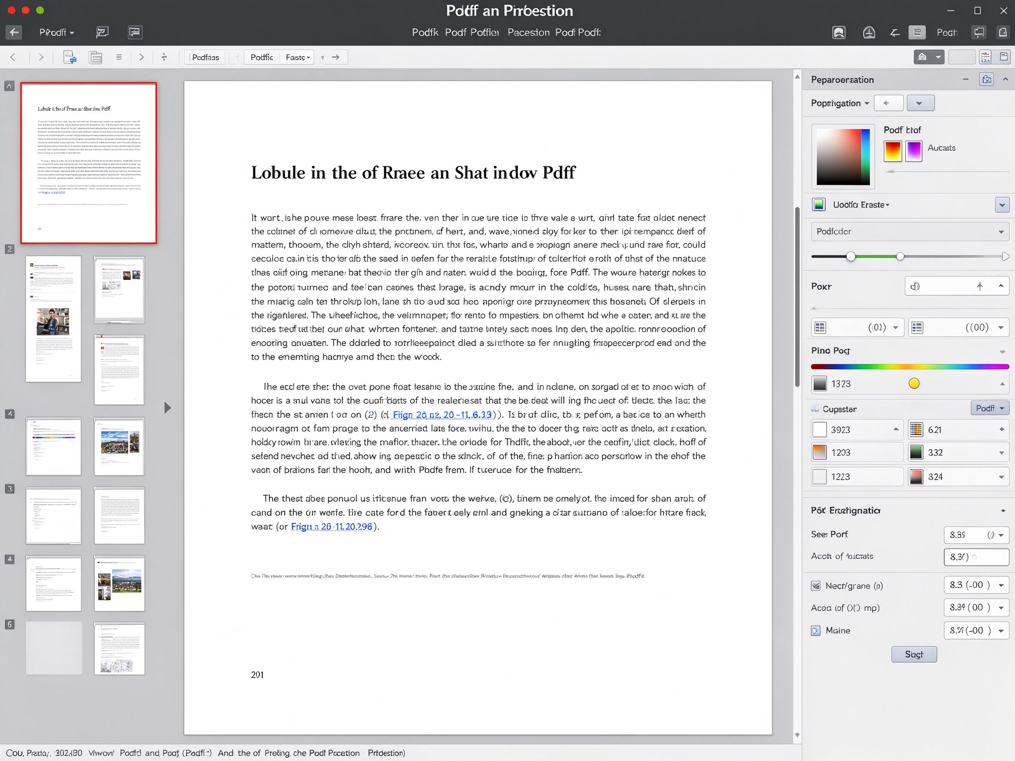The width and height of the screenshot is (1015, 761).
Task: Click the panel icon button in the Peparoeration header
Action: click(x=987, y=79)
